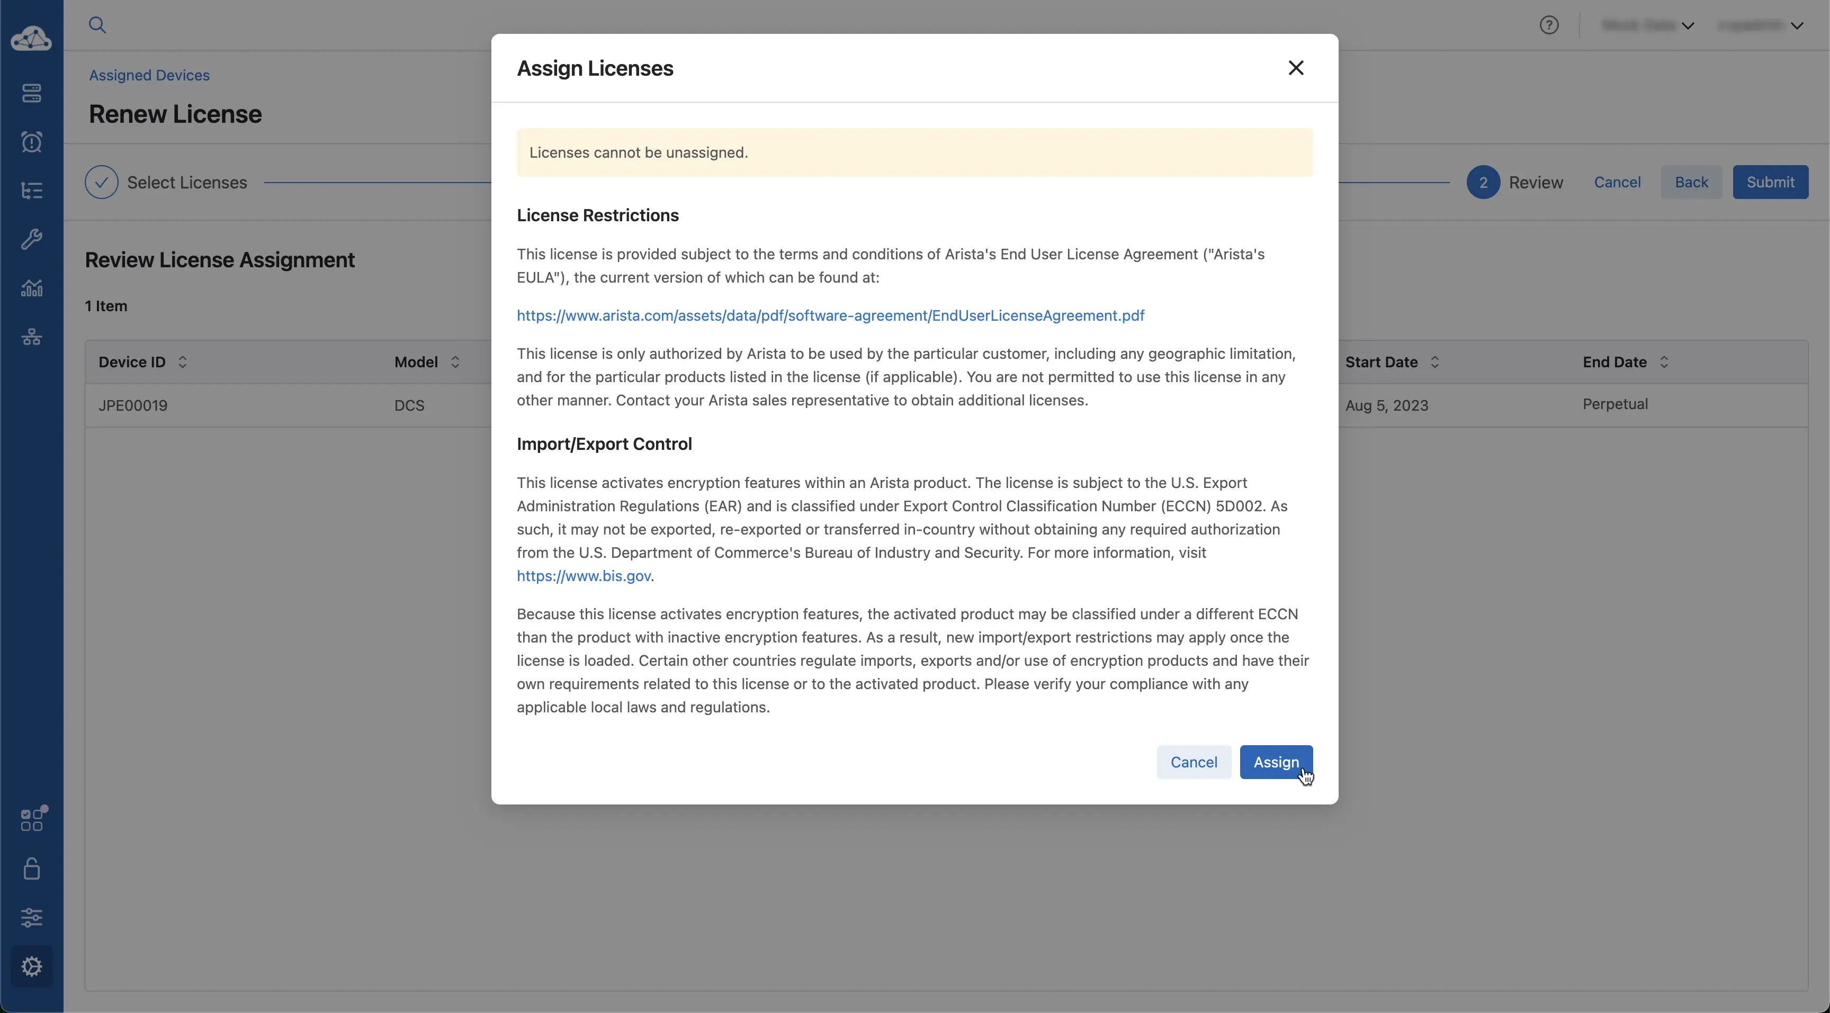Screen dimensions: 1830x1013
Task: Sort by End Date column
Action: coord(1664,362)
